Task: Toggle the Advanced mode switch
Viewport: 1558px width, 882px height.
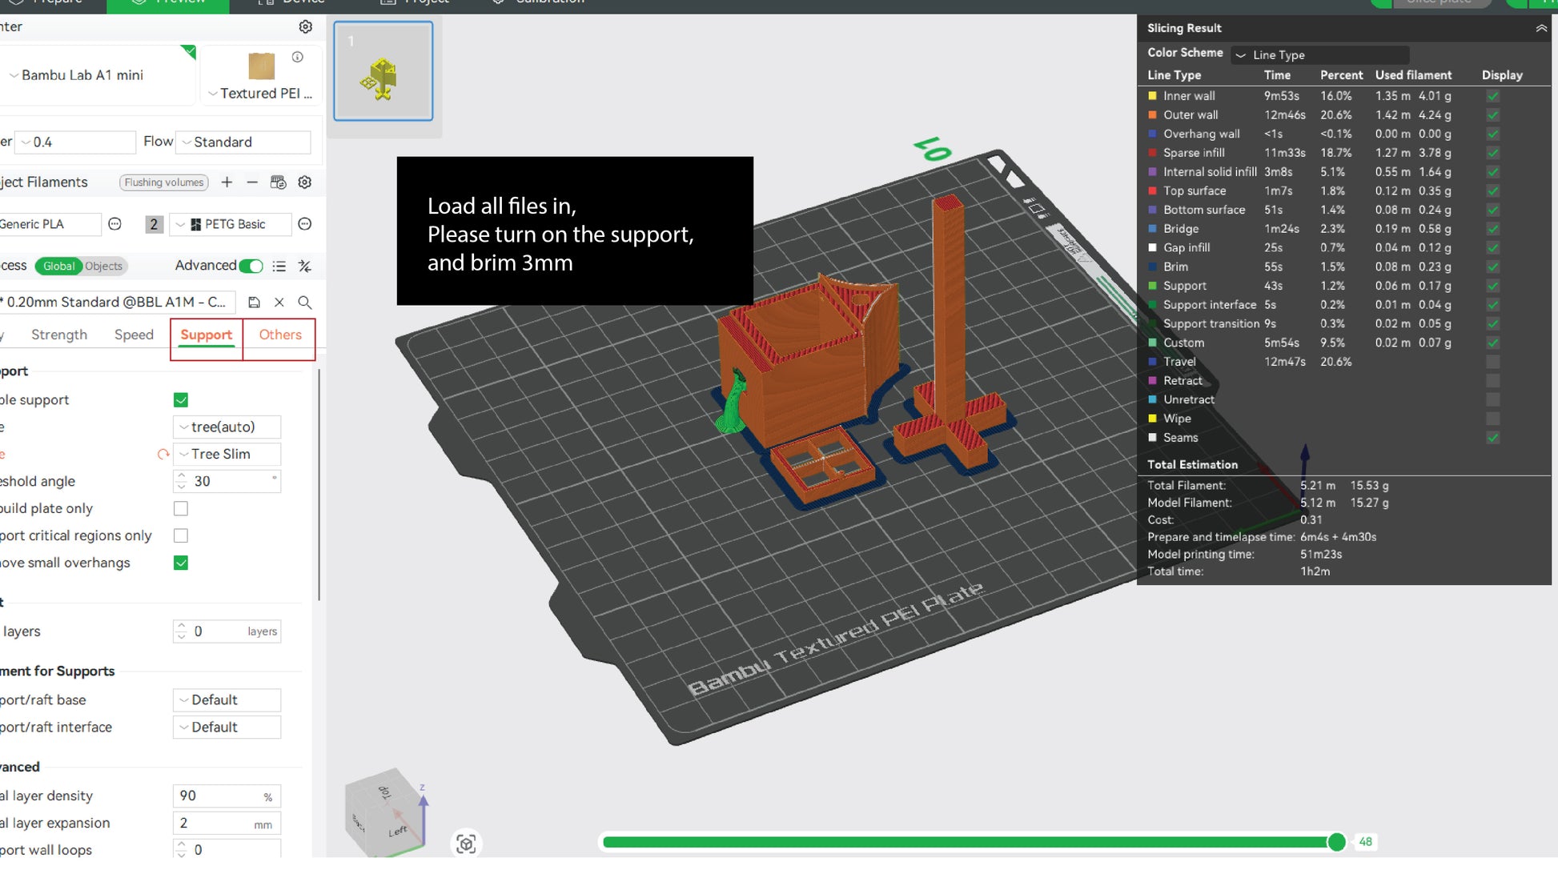Action: [x=251, y=266]
